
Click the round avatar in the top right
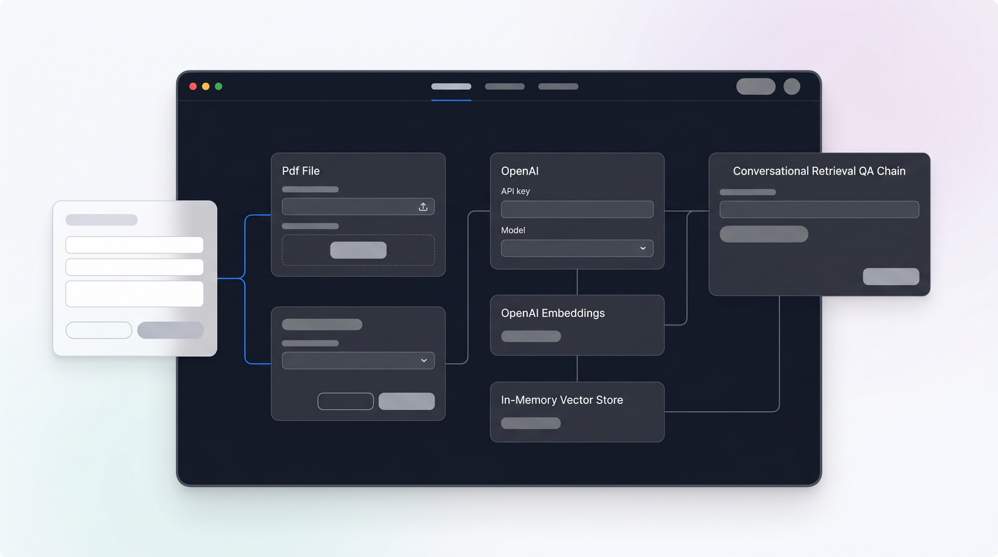point(792,87)
